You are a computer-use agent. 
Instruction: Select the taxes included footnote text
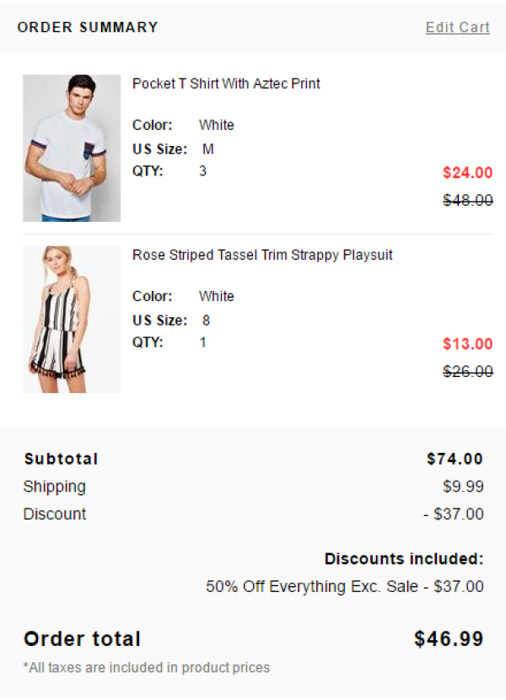coord(147,667)
